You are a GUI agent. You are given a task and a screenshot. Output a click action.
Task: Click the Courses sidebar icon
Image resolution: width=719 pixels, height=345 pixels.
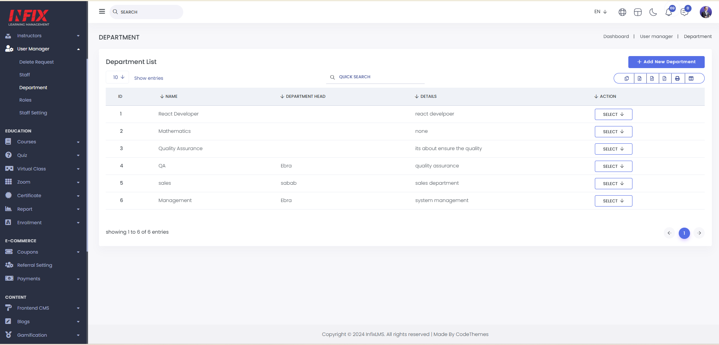click(x=8, y=141)
